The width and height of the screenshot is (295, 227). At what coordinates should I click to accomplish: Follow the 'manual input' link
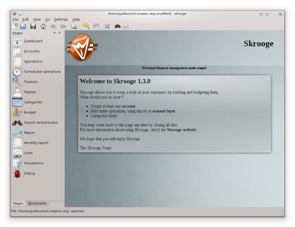point(164,111)
